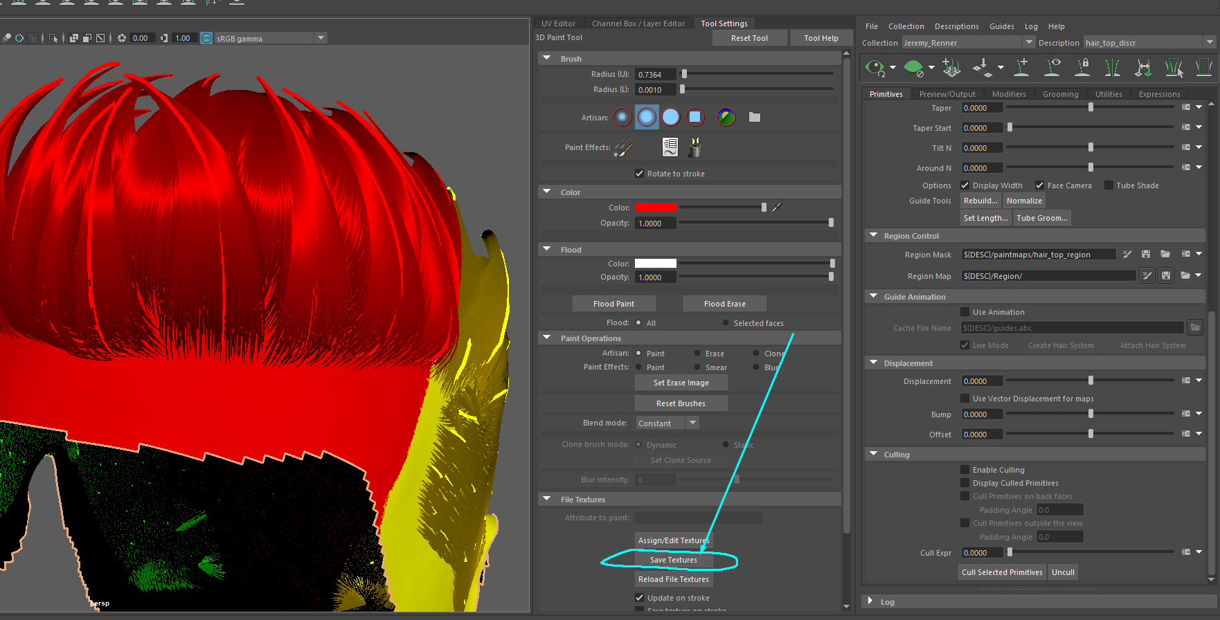Click the folder icon in Region Mask row
The width and height of the screenshot is (1220, 620).
point(1165,255)
